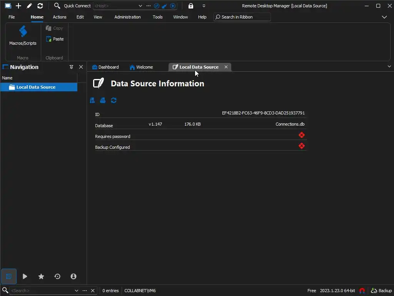This screenshot has width=394, height=296.
Task: Show recent entries with the history icon
Action: (x=57, y=276)
